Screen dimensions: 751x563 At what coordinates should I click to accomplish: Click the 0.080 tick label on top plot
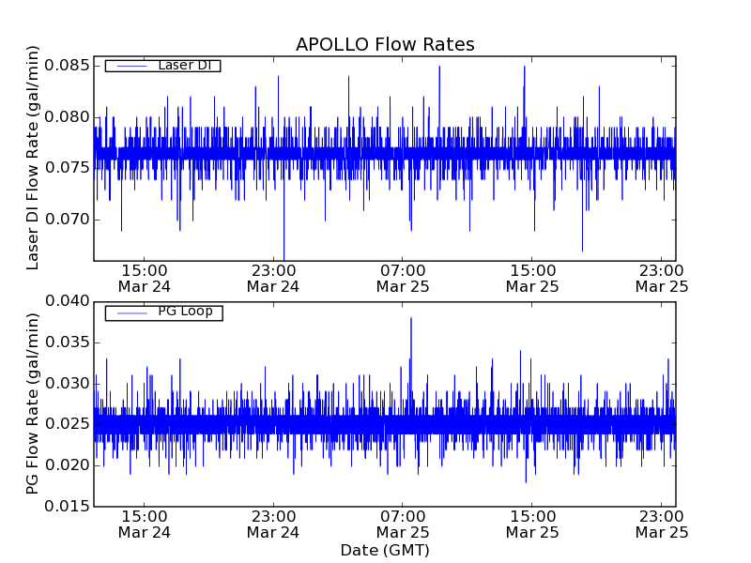67,116
